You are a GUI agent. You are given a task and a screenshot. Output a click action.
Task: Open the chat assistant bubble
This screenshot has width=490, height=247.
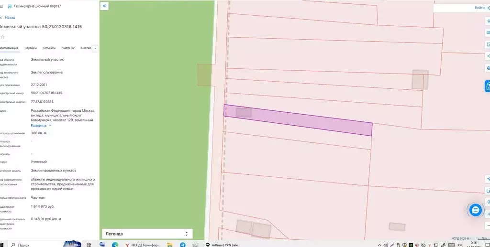[x=475, y=209]
